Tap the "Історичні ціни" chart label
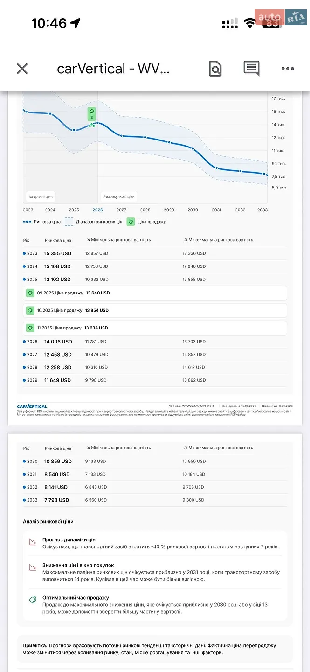This screenshot has width=310, height=672. 40,196
